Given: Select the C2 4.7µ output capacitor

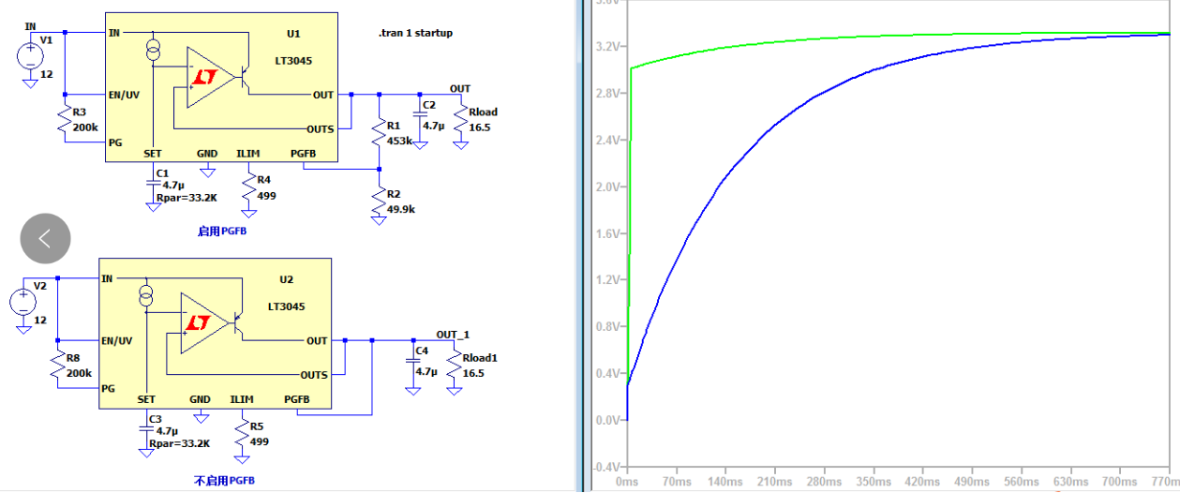Looking at the screenshot, I should [419, 120].
